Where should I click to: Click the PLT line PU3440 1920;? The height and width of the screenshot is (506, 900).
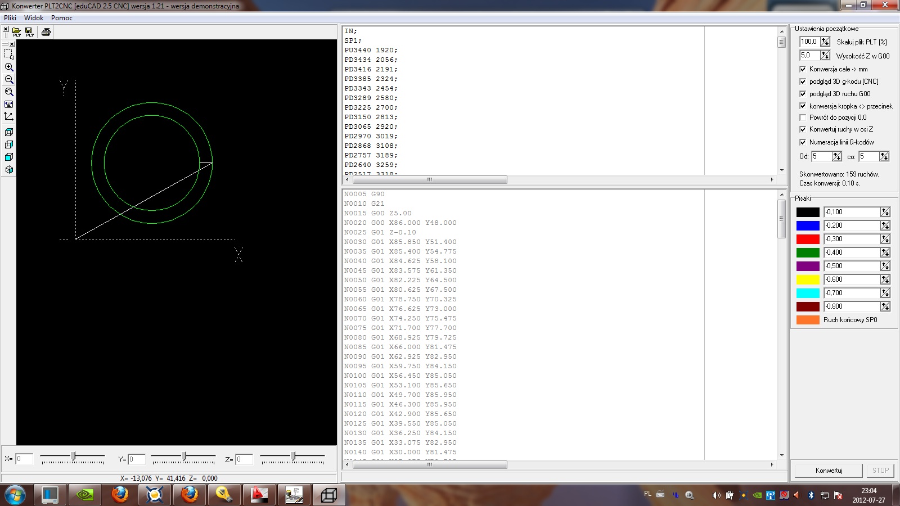[x=371, y=50]
